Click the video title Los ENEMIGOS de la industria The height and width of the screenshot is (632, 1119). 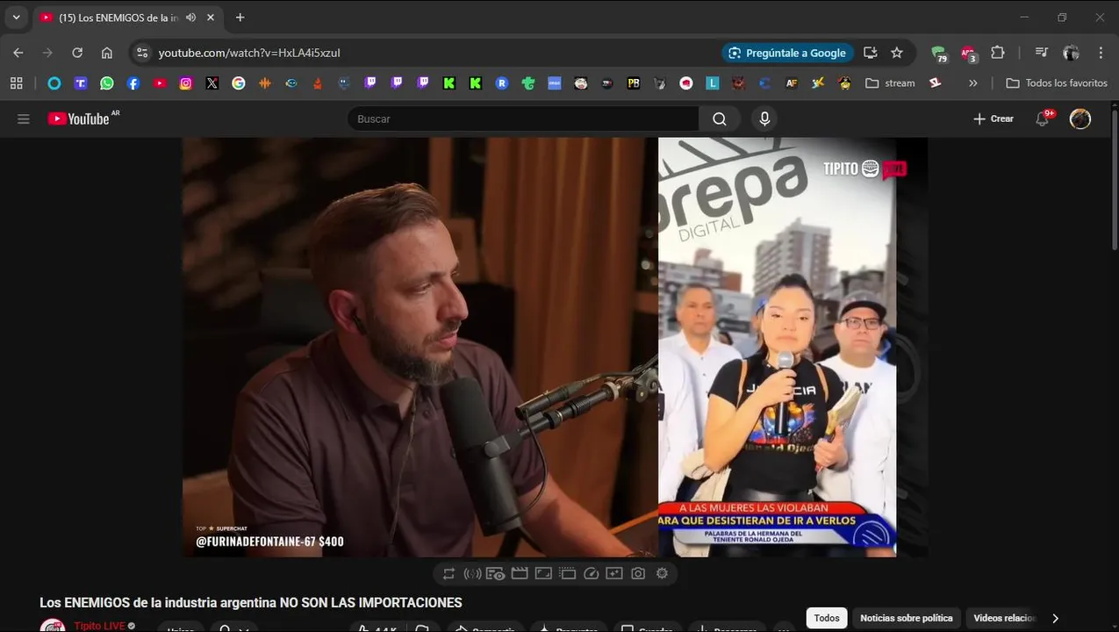pyautogui.click(x=251, y=603)
